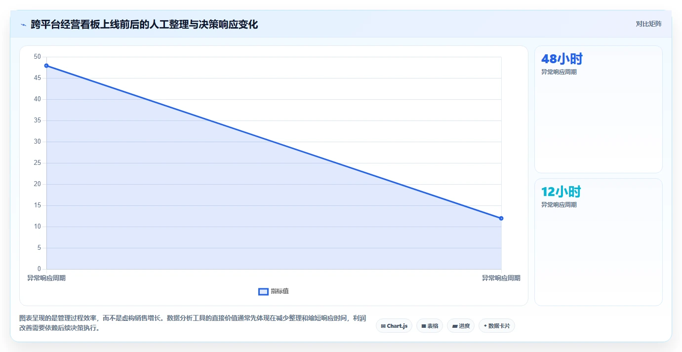Viewport: 682px width, 352px height.
Task: Click the dashboard title 跨平台经营看板上线前后的人工整理与决策响应变化
Action: (144, 24)
